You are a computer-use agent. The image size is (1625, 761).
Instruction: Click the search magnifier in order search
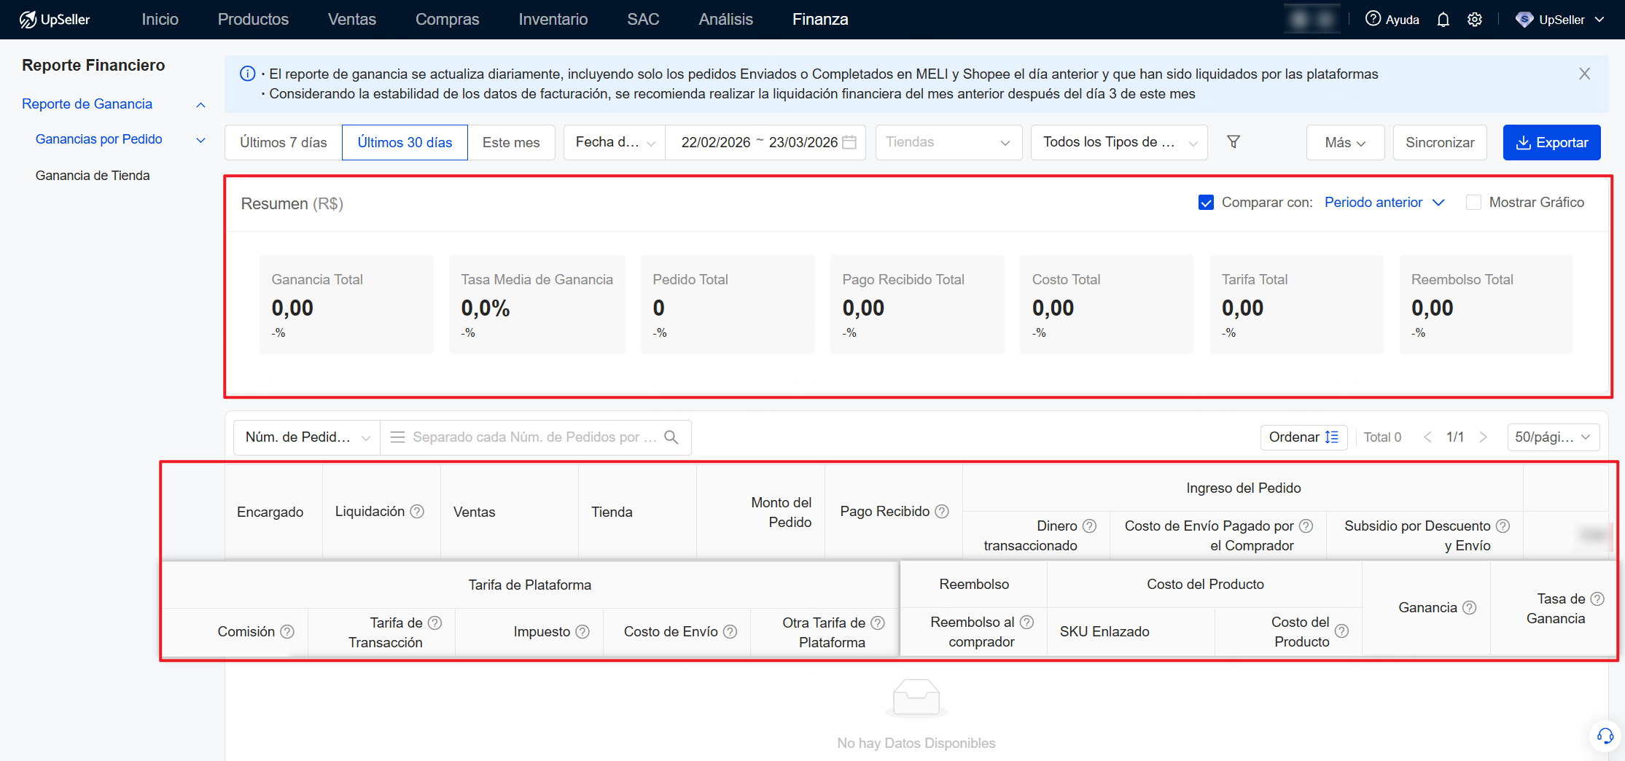(x=671, y=437)
